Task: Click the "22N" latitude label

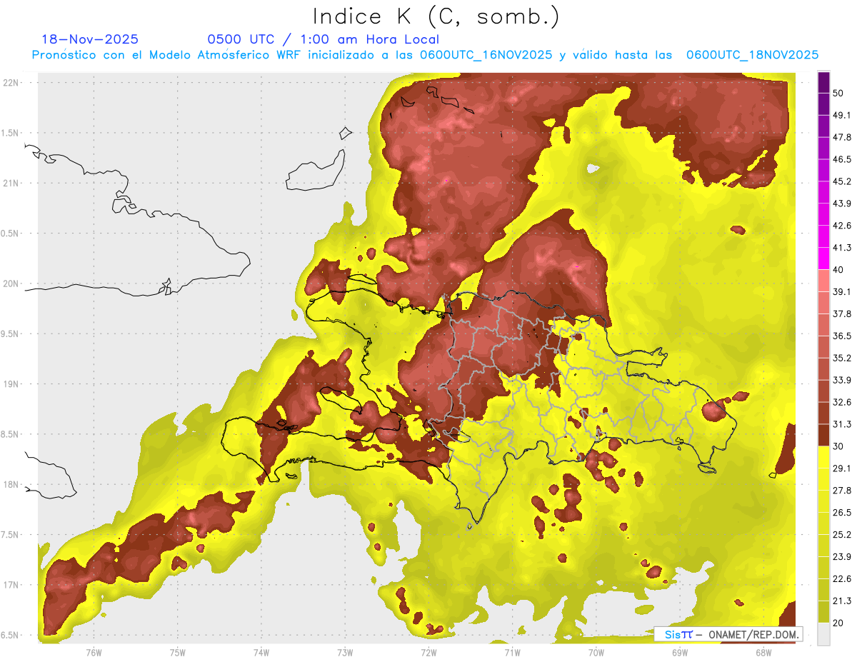Action: [x=11, y=82]
